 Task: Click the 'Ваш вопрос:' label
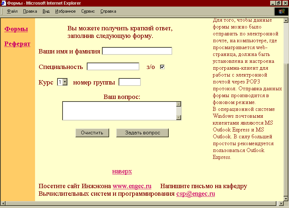(122, 97)
